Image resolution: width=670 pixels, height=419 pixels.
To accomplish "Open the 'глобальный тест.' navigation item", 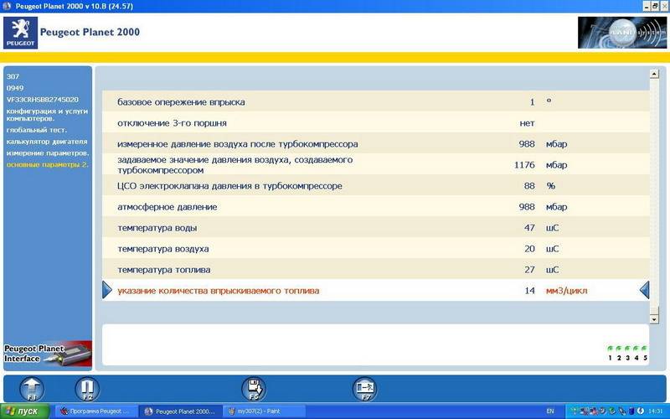I will tap(38, 130).
